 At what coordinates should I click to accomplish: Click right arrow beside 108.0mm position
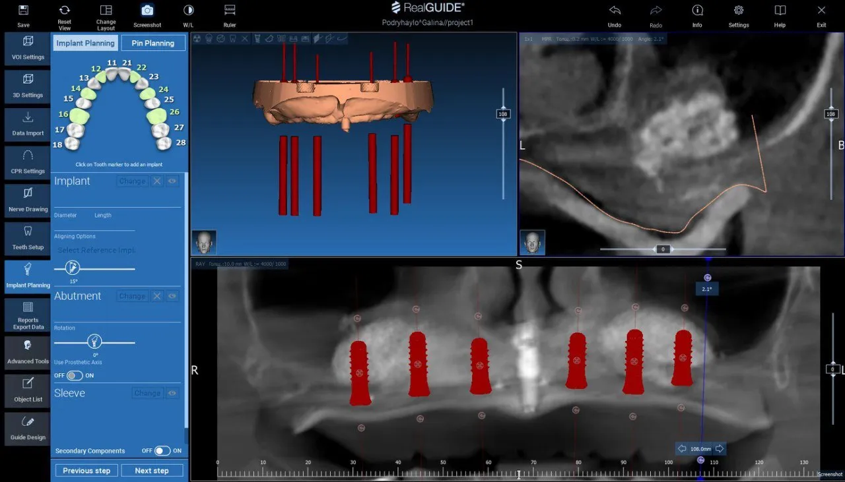pos(720,449)
